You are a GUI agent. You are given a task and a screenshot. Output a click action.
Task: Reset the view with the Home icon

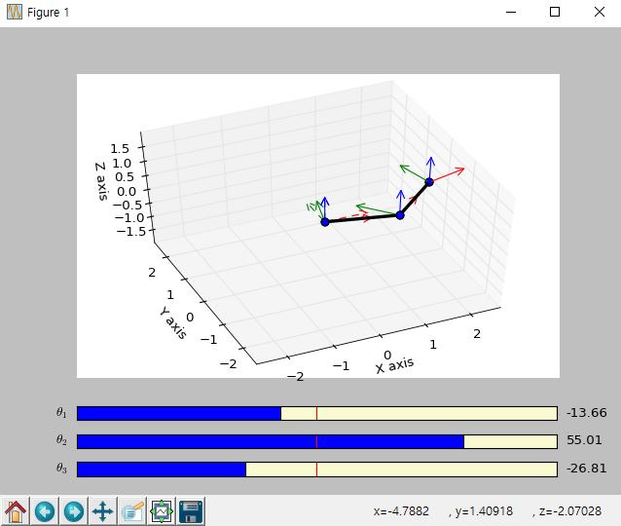click(15, 511)
